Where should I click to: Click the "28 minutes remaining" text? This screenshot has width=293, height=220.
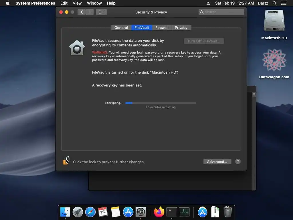pyautogui.click(x=161, y=107)
